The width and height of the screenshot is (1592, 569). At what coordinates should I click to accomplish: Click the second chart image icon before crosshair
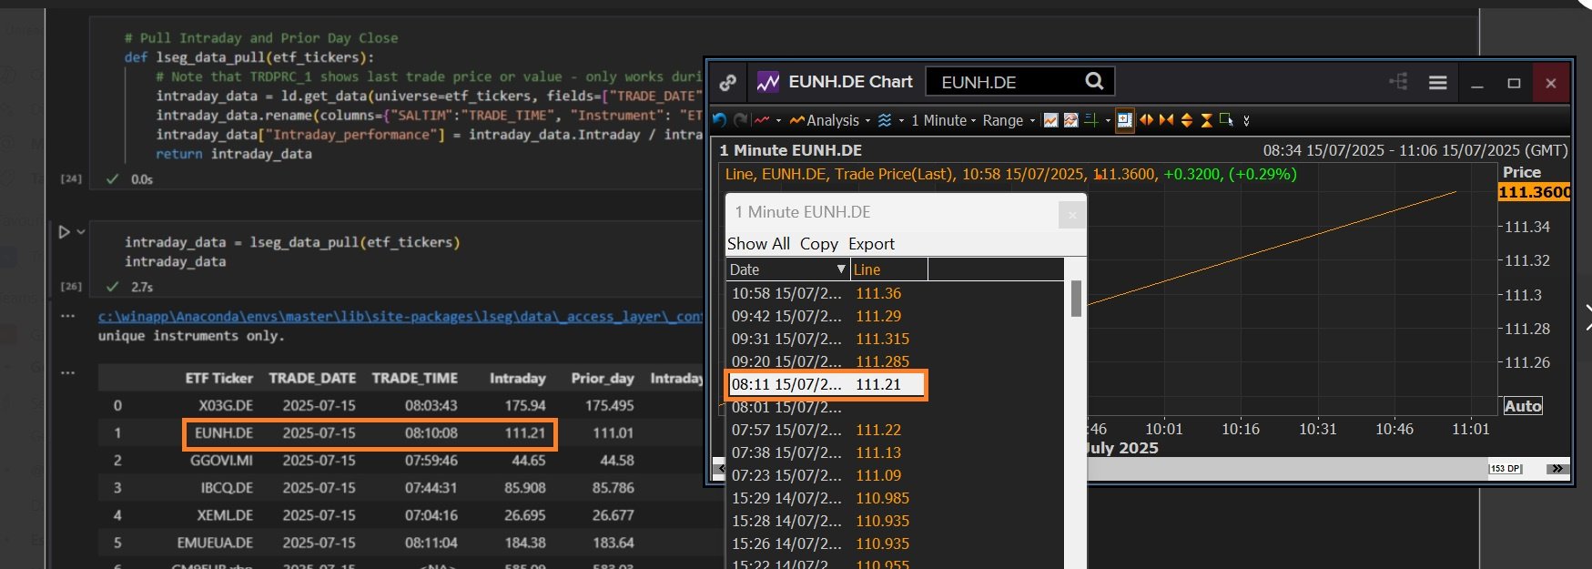tap(1070, 120)
